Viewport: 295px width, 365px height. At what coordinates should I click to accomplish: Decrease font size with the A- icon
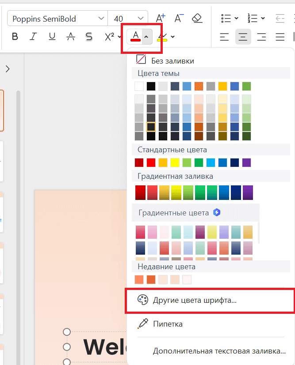[179, 19]
